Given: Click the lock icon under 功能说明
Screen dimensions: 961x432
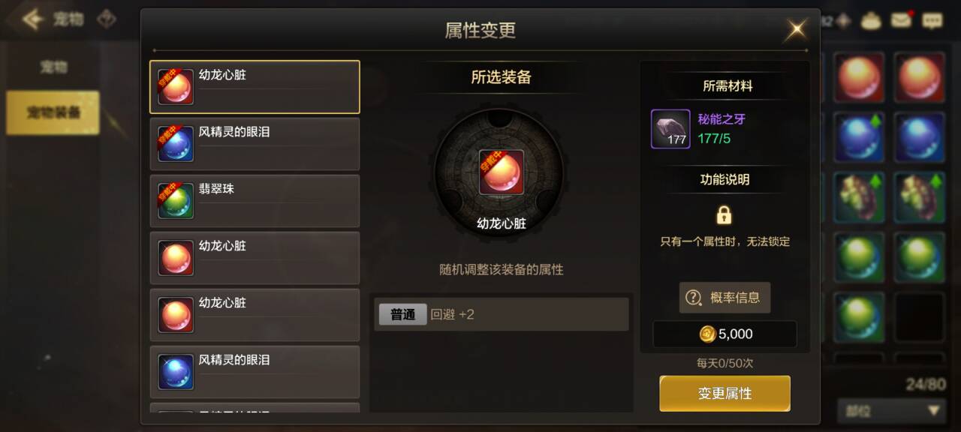Looking at the screenshot, I should pos(724,216).
